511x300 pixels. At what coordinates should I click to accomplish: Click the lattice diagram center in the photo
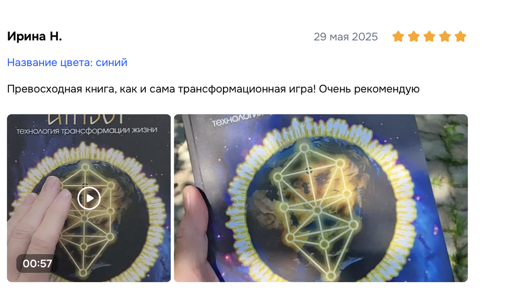pyautogui.click(x=316, y=210)
